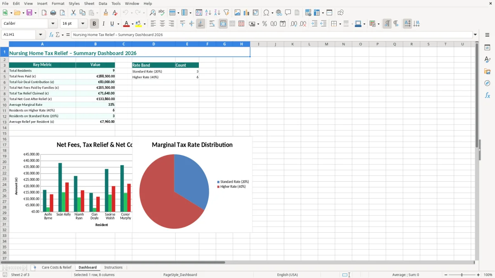Select column header D

coord(153,44)
